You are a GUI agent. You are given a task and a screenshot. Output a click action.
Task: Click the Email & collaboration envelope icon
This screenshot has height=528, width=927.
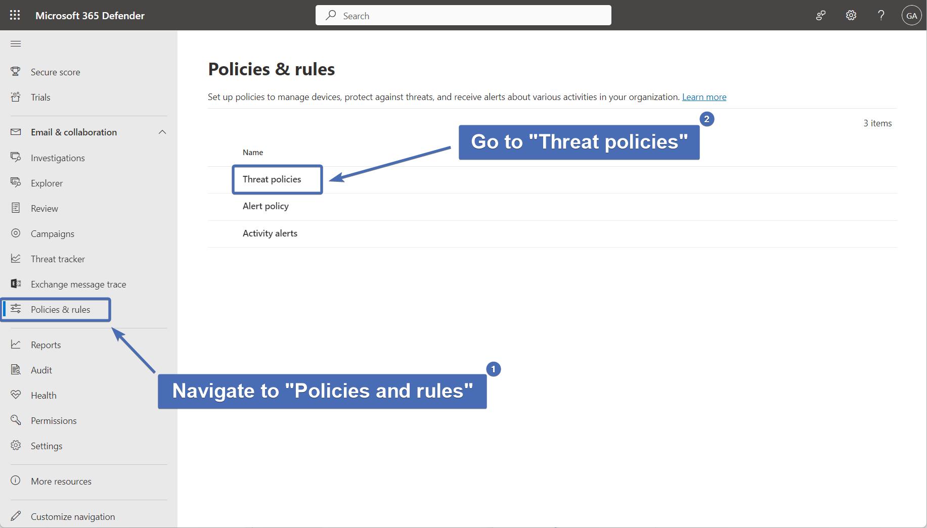(16, 132)
